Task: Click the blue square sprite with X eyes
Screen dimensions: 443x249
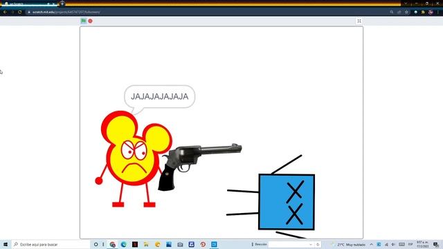Action: [286, 201]
